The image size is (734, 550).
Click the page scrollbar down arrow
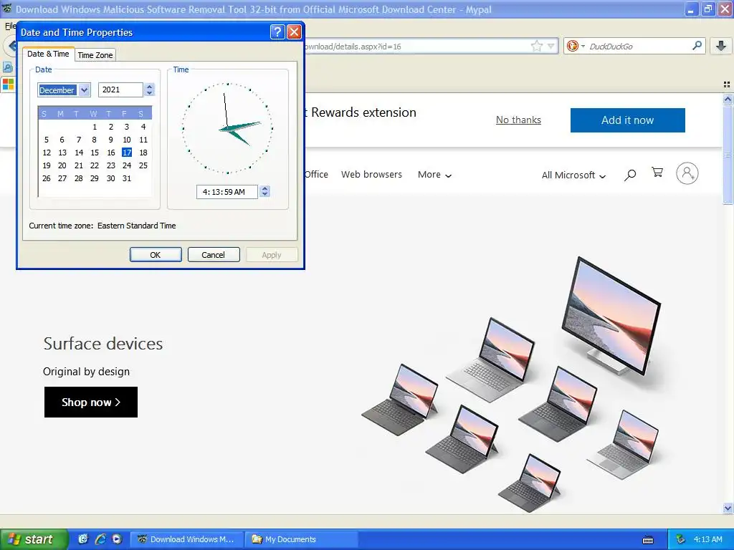click(x=728, y=508)
